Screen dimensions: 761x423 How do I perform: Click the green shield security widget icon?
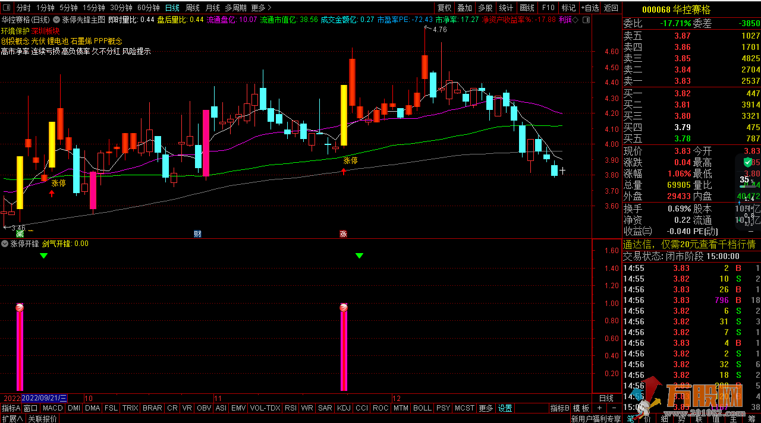747,162
